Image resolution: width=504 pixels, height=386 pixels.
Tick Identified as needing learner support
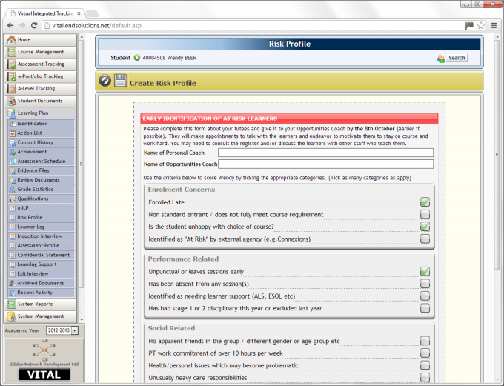coord(425,296)
